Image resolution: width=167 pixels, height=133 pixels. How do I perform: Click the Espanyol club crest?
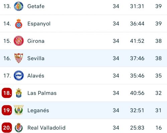point(19,24)
